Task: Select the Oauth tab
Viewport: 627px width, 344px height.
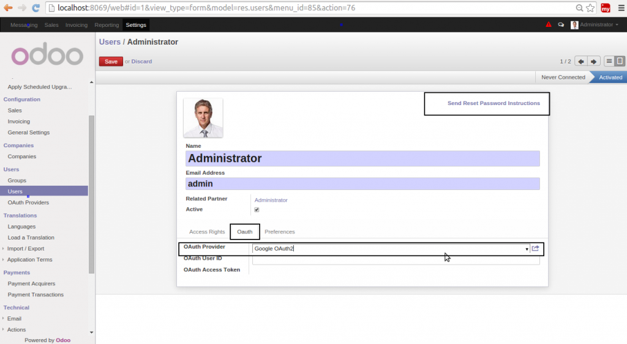Action: 245,232
